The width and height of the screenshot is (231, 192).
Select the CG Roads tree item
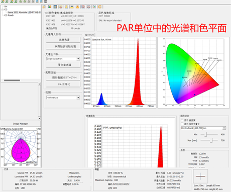9,15
